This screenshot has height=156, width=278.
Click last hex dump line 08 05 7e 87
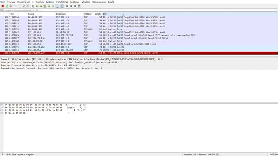pyautogui.click(x=15, y=113)
